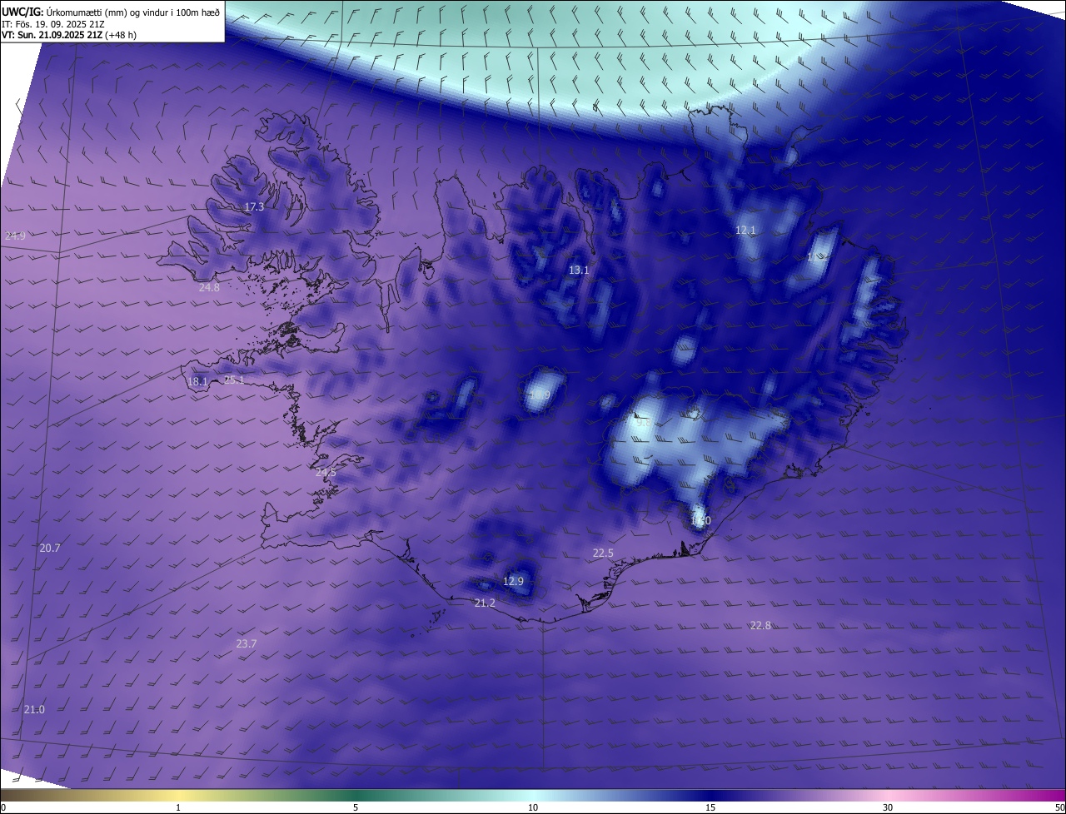Image resolution: width=1066 pixels, height=814 pixels.
Task: Click the 15 tick on the color scale
Action: tap(710, 807)
